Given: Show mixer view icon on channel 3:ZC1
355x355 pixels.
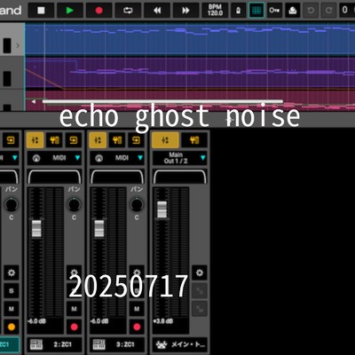Looking at the screenshot, I should [x=98, y=140].
